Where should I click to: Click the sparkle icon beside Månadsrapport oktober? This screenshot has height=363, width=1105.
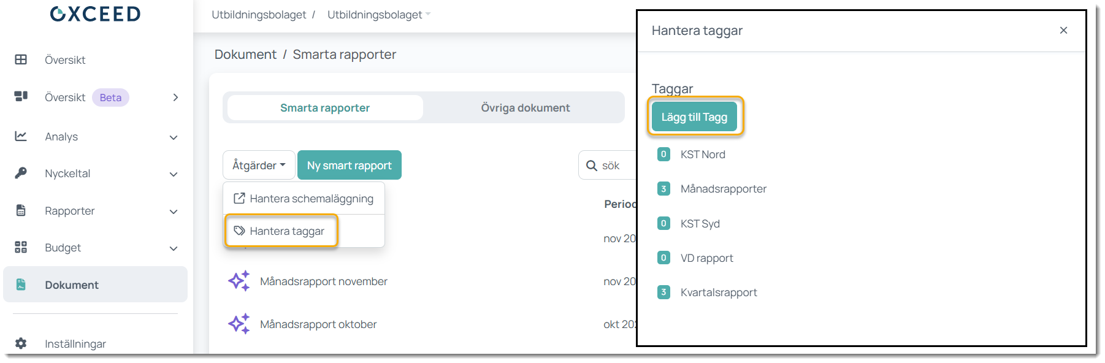[x=239, y=324]
